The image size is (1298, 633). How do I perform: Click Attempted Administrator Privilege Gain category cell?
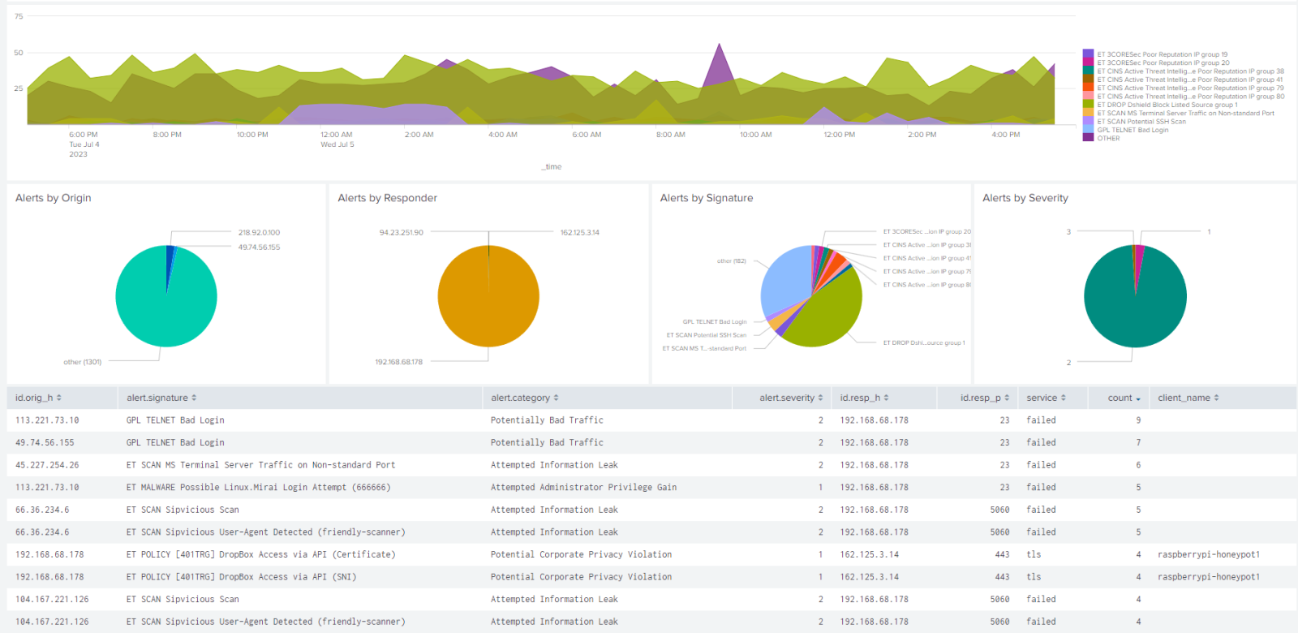(x=583, y=487)
